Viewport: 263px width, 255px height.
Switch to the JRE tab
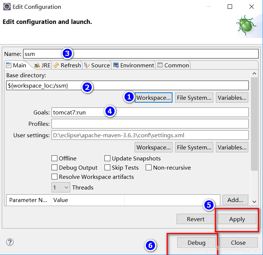(x=42, y=65)
